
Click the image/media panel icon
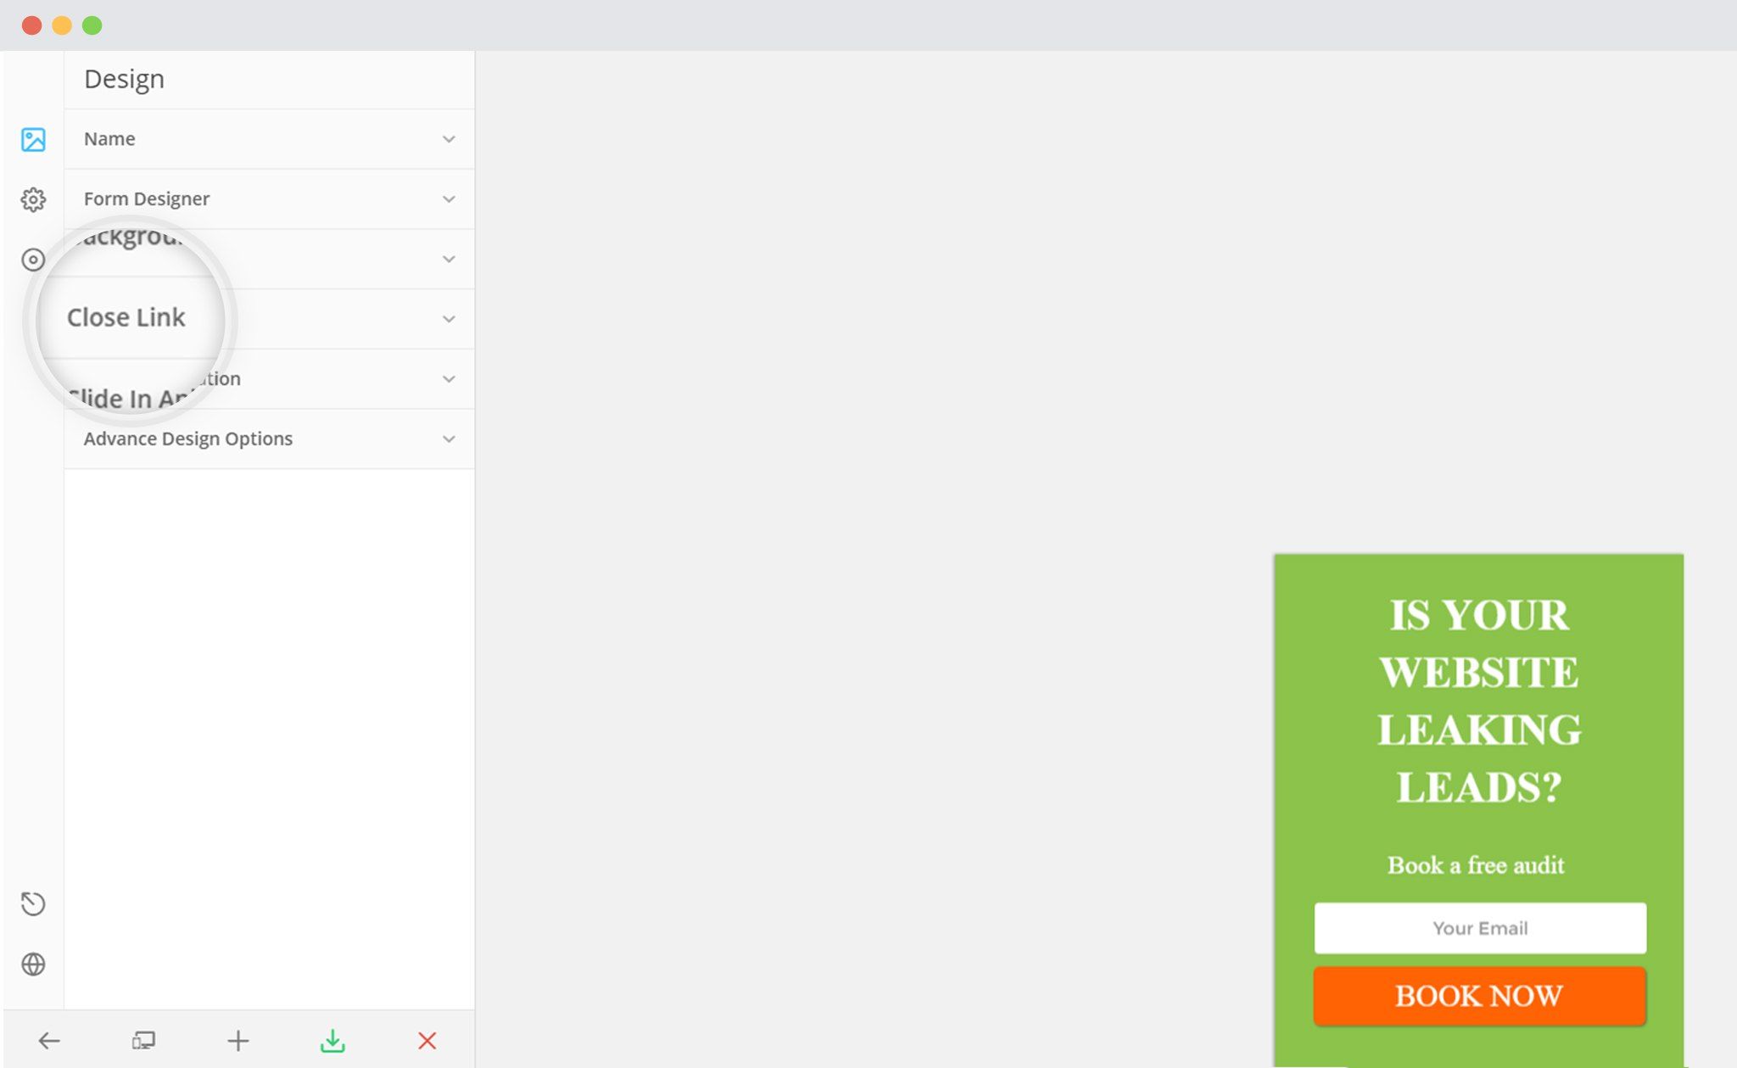32,137
